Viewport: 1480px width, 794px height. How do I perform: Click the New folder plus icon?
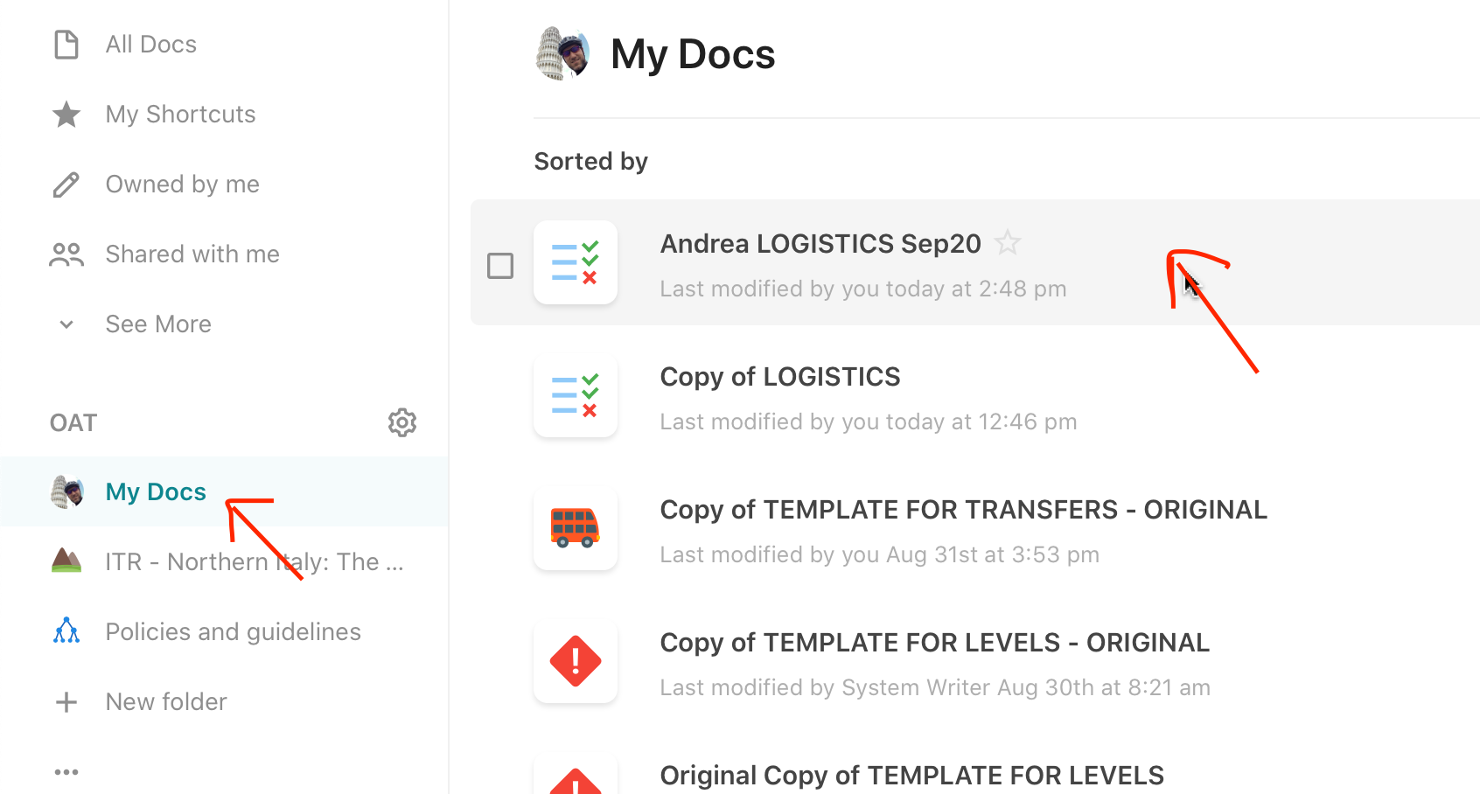66,702
